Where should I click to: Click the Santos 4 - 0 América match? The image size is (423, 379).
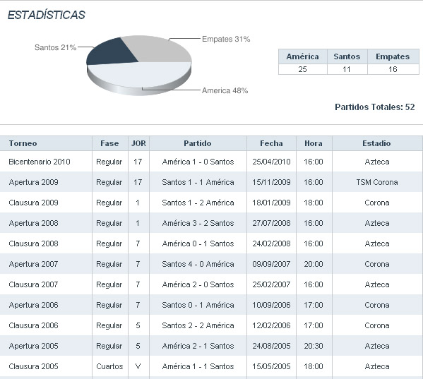(198, 264)
